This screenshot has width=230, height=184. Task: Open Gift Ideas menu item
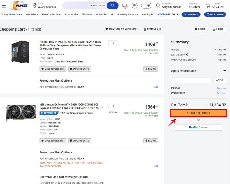point(87,14)
